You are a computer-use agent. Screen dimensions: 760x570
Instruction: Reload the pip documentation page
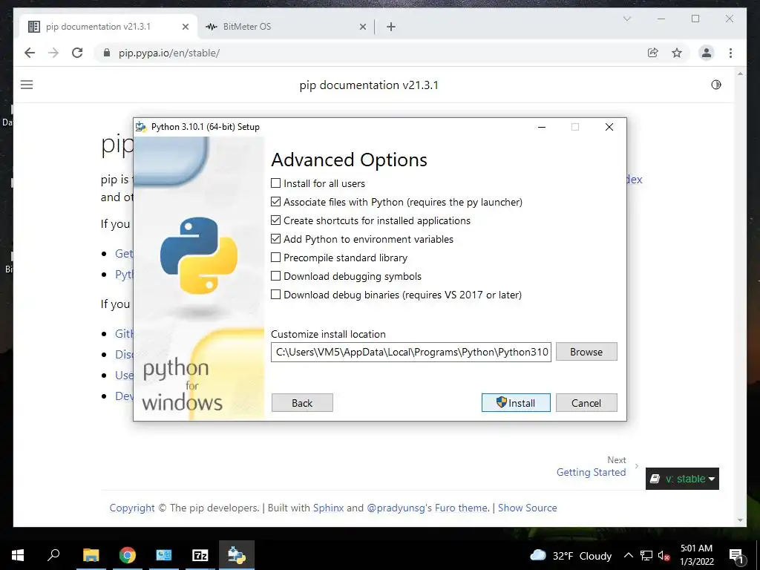click(x=77, y=53)
